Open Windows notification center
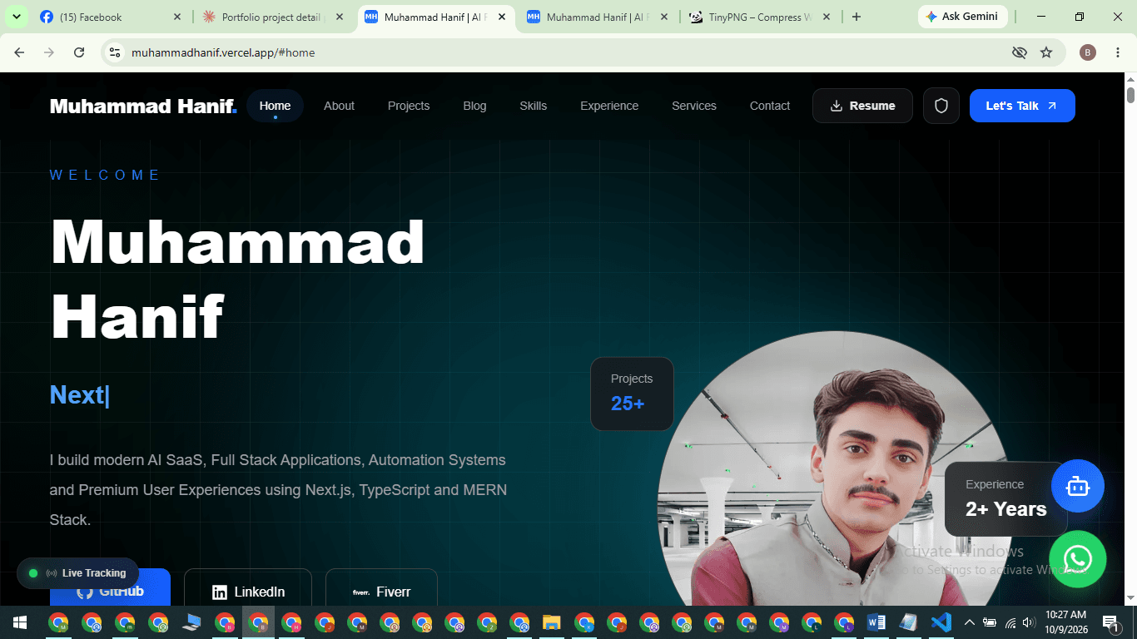The image size is (1137, 639). coord(1112,622)
